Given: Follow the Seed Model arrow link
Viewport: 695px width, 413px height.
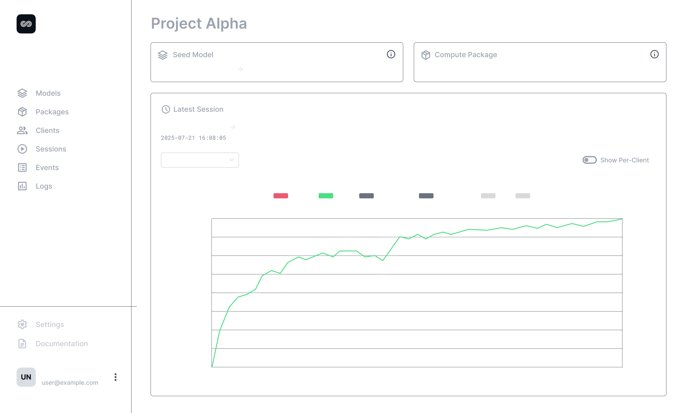Looking at the screenshot, I should (241, 69).
